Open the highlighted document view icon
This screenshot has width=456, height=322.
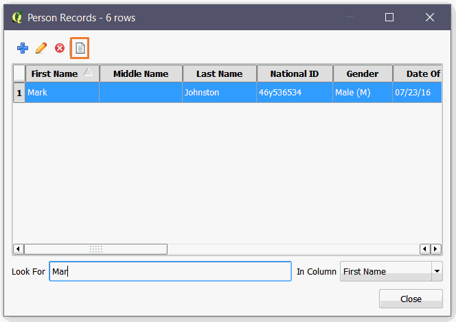[80, 48]
